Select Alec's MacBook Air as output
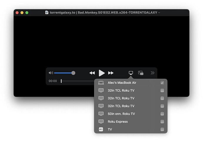Image resolution: width=203 pixels, height=143 pixels. click(x=131, y=83)
